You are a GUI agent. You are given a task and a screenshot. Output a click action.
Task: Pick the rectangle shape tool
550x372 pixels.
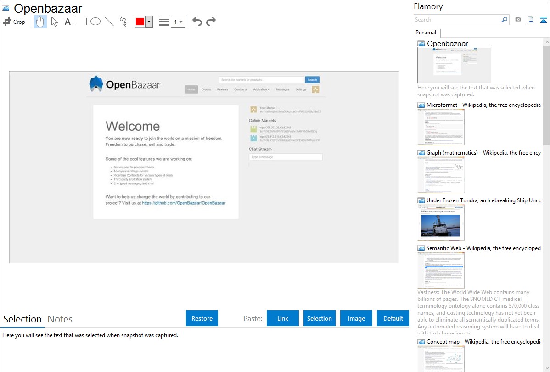(81, 22)
